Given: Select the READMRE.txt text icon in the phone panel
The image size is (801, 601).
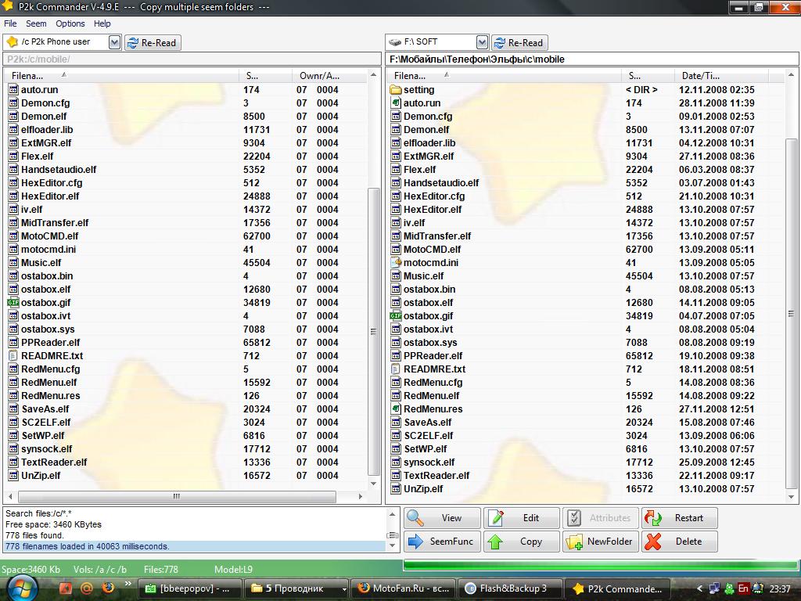Looking at the screenshot, I should point(13,356).
